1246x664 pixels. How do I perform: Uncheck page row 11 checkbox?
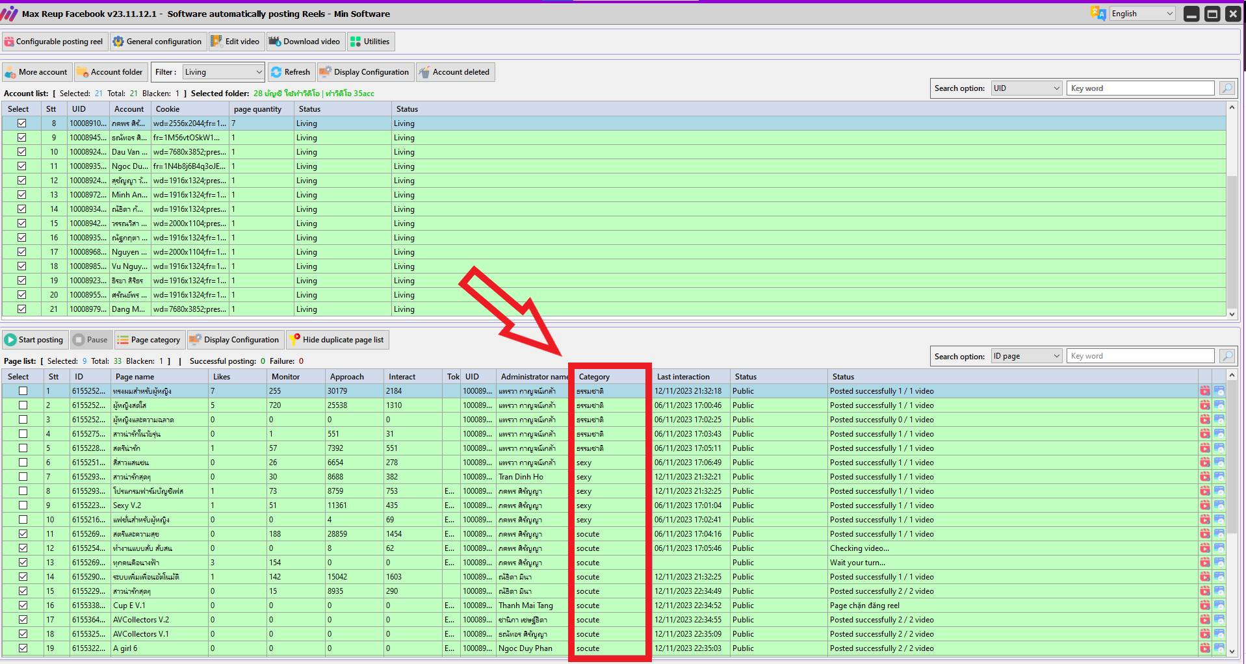click(23, 534)
